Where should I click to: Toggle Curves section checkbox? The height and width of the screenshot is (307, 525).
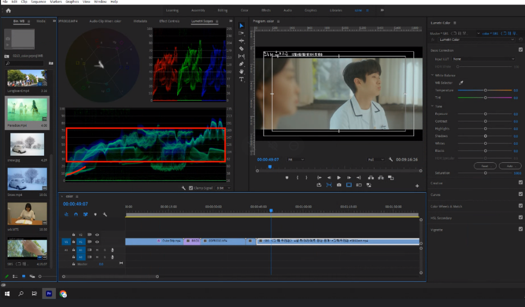point(520,194)
